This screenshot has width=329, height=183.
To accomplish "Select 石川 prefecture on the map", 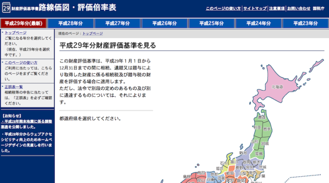I will point(224,163).
